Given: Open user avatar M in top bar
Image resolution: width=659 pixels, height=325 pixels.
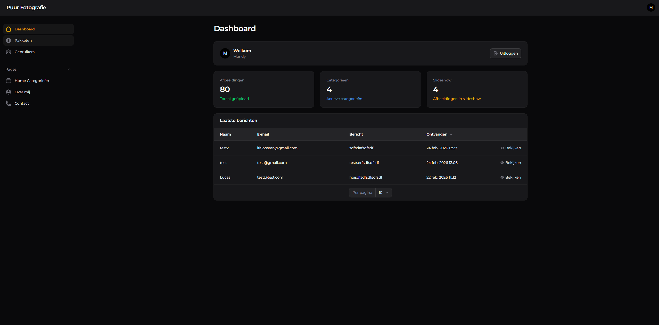Looking at the screenshot, I should (x=651, y=7).
